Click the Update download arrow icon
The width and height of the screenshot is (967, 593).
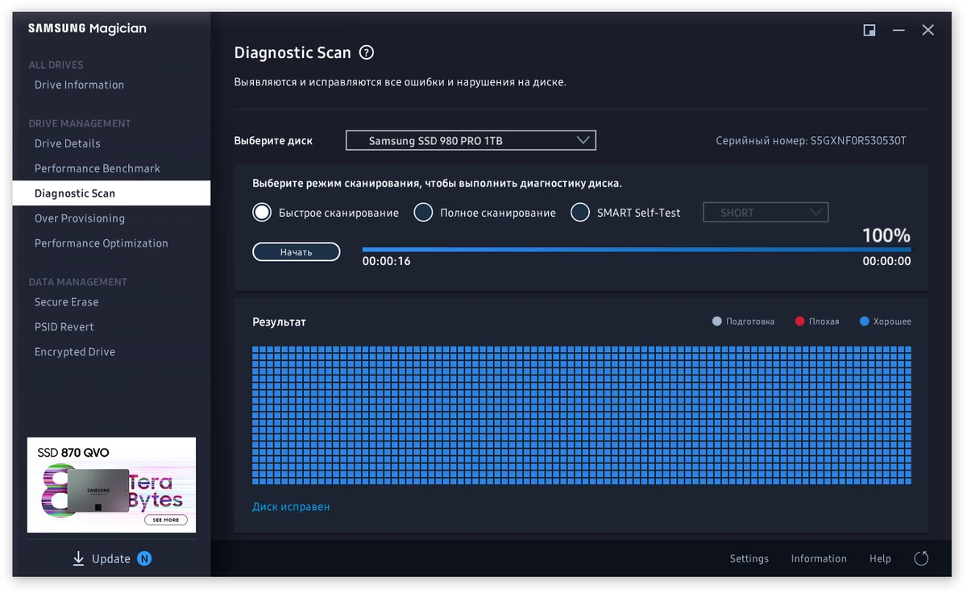click(x=78, y=558)
